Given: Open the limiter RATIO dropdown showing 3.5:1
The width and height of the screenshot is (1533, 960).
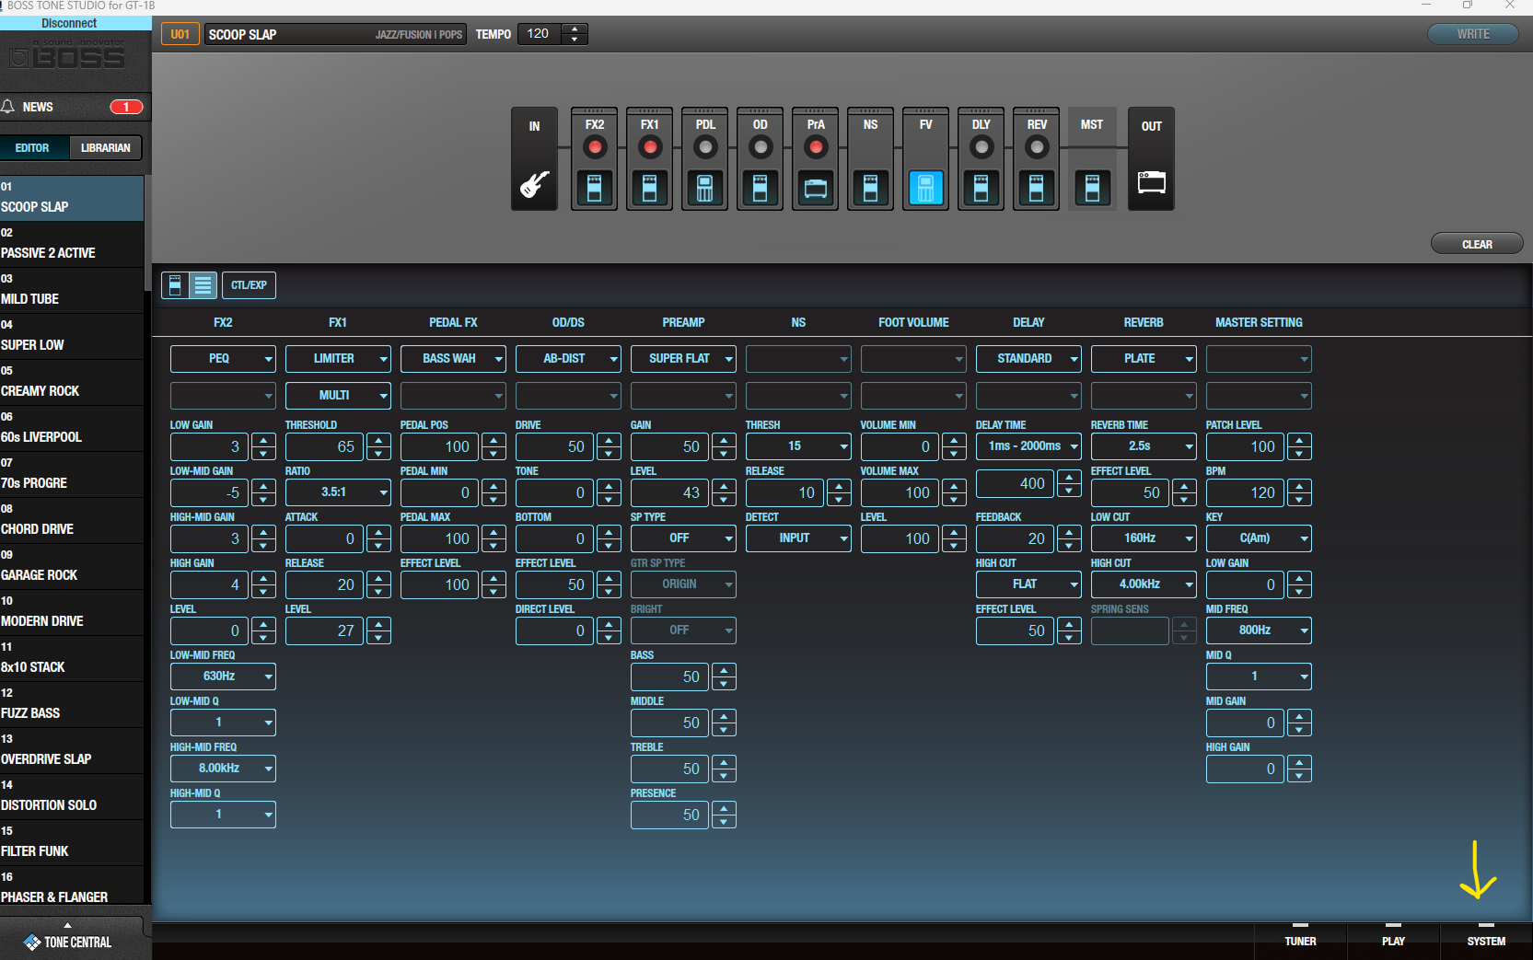Looking at the screenshot, I should (x=338, y=492).
